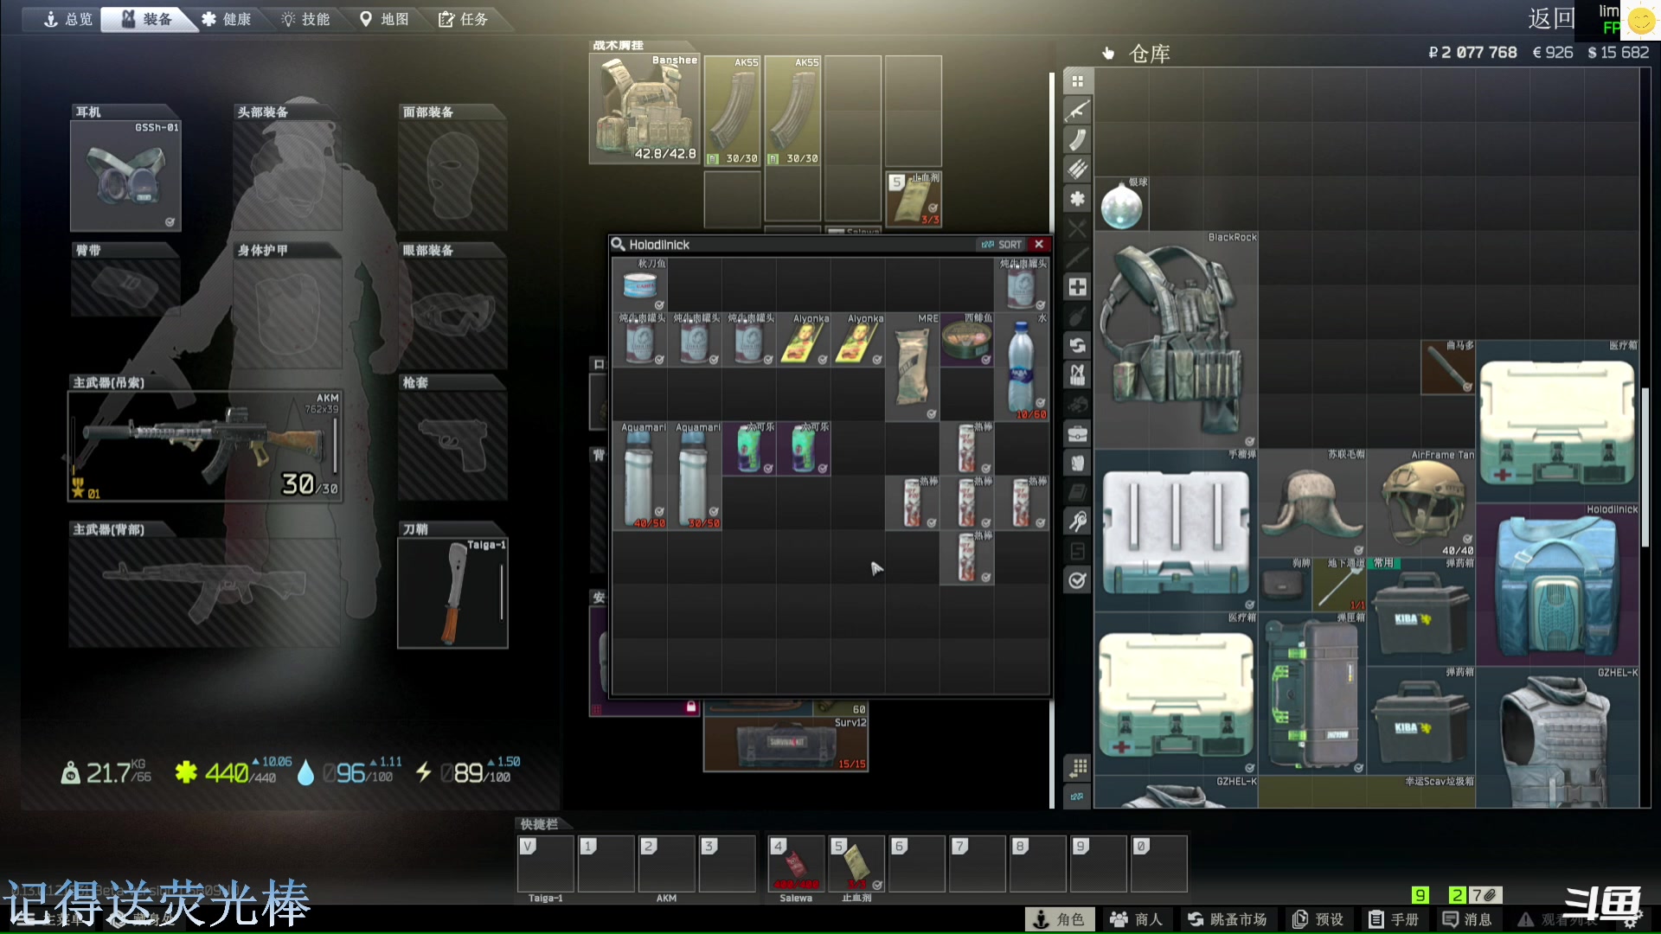Open the 技能 skills tab
Viewport: 1661px width, 934px height.
click(x=306, y=19)
